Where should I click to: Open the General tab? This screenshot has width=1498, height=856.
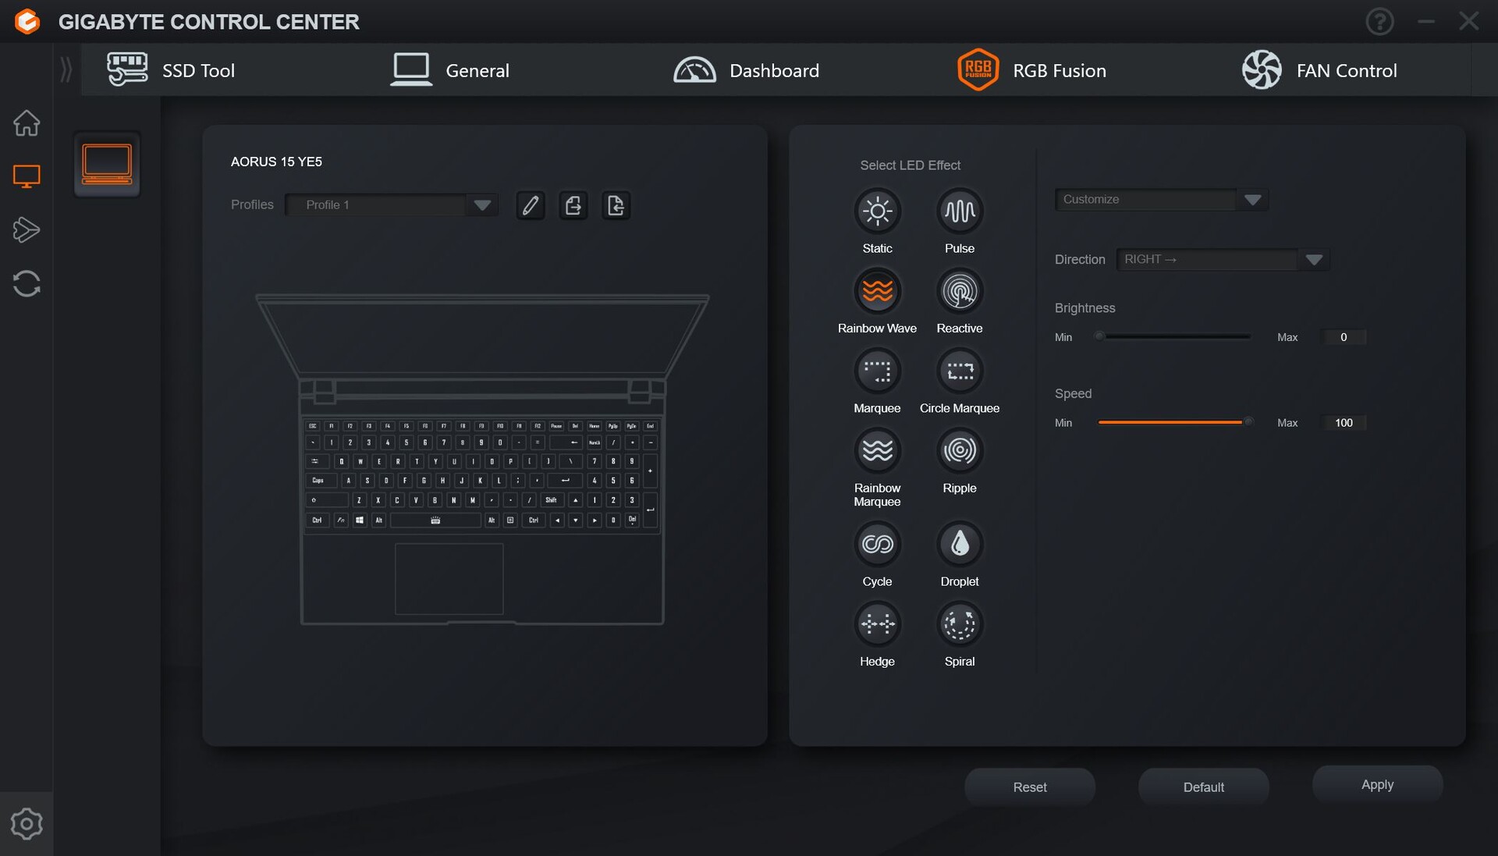[x=449, y=70]
